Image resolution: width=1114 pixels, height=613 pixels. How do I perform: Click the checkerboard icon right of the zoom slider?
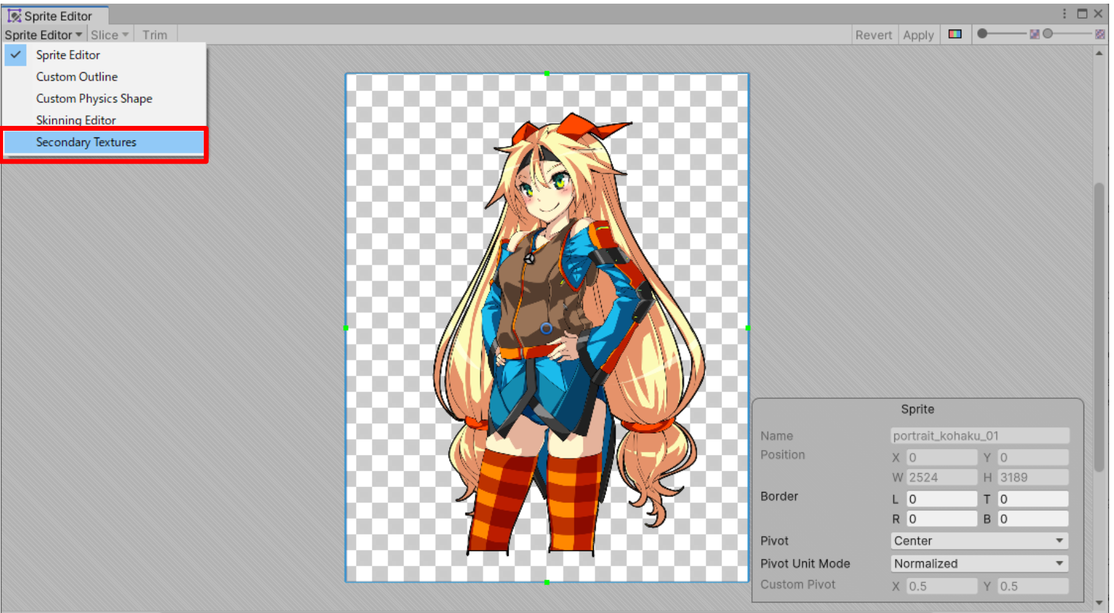pyautogui.click(x=1034, y=34)
